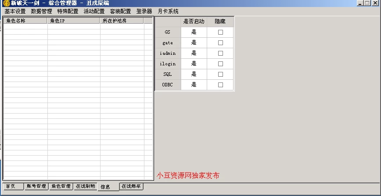Switch to the 在线爆率 tab
This screenshot has height=196, width=381.
tap(131, 186)
